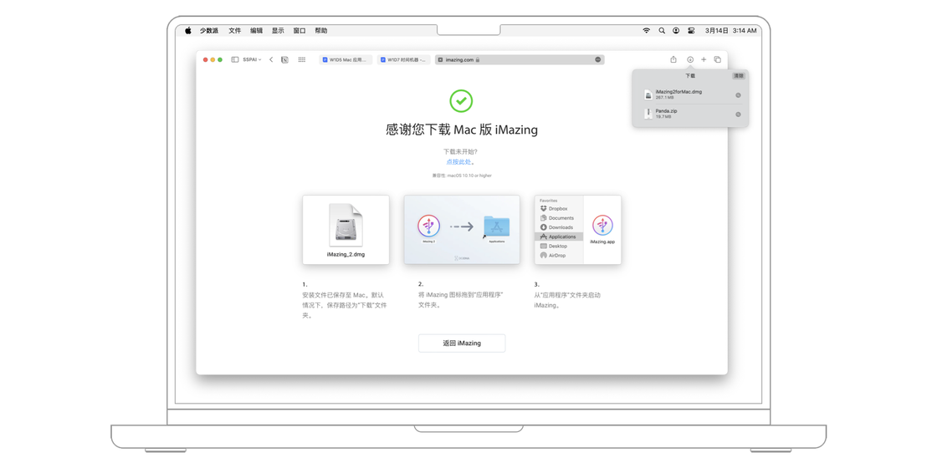Click the Notion extension icon in toolbar

(x=284, y=59)
